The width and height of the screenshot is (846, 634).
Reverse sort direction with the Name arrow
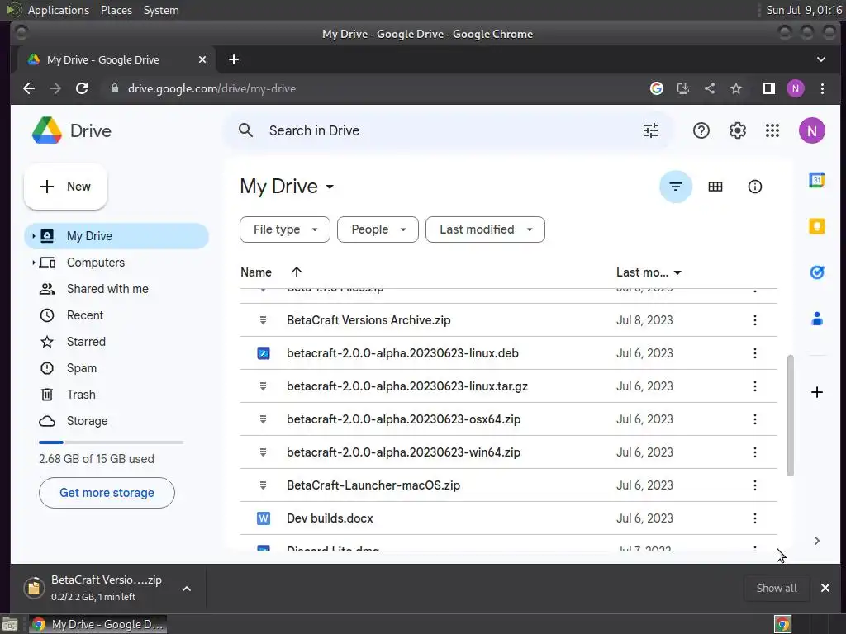[297, 272]
